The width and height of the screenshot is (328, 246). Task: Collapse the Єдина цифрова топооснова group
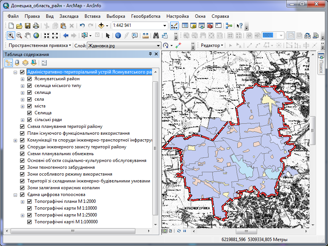point(15,195)
